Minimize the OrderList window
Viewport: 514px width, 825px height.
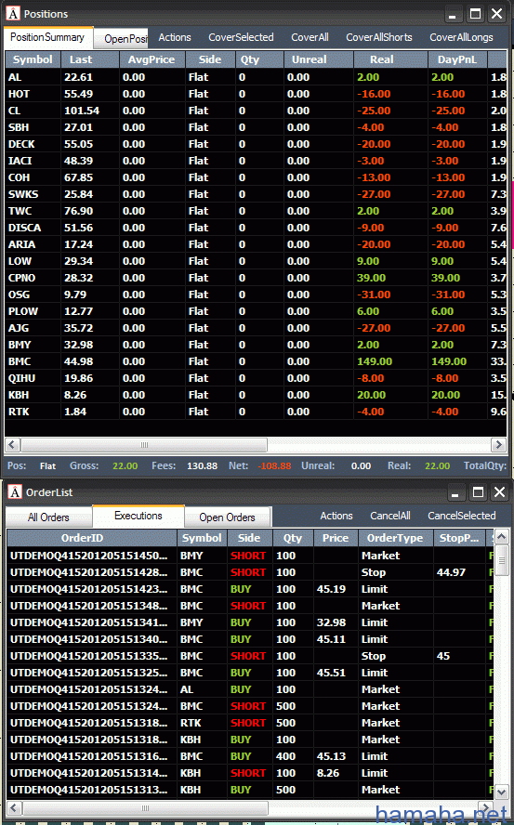coord(455,492)
